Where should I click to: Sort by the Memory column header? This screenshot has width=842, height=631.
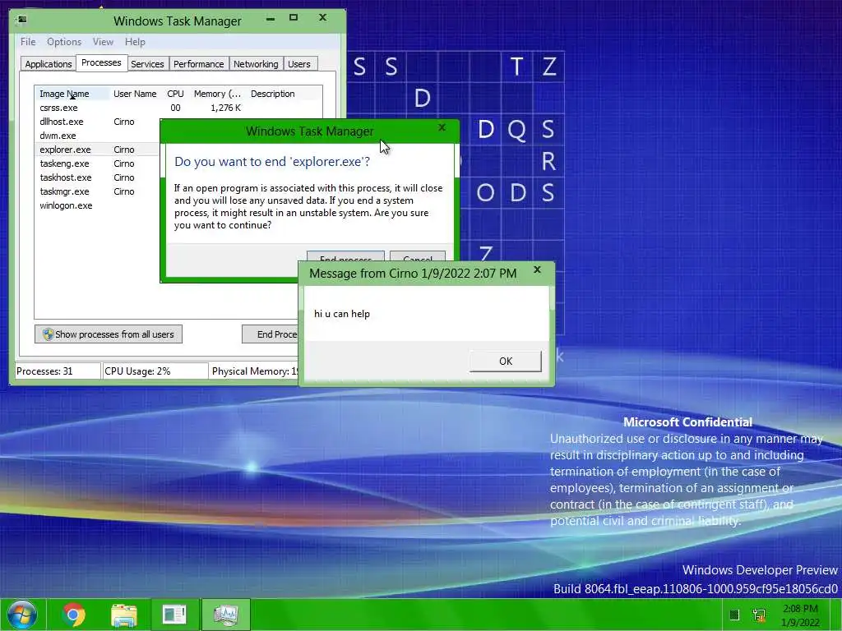[217, 94]
